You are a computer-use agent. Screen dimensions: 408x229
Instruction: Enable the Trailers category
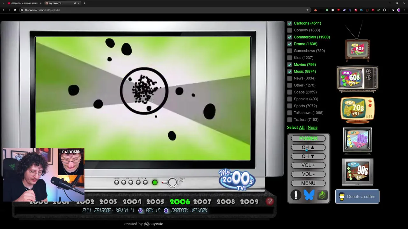pos(289,120)
